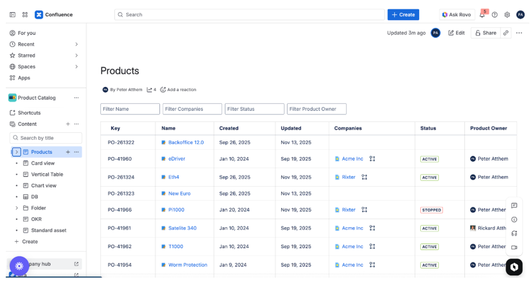This screenshot has width=531, height=287.
Task: Open the app switcher grid icon
Action: click(25, 14)
